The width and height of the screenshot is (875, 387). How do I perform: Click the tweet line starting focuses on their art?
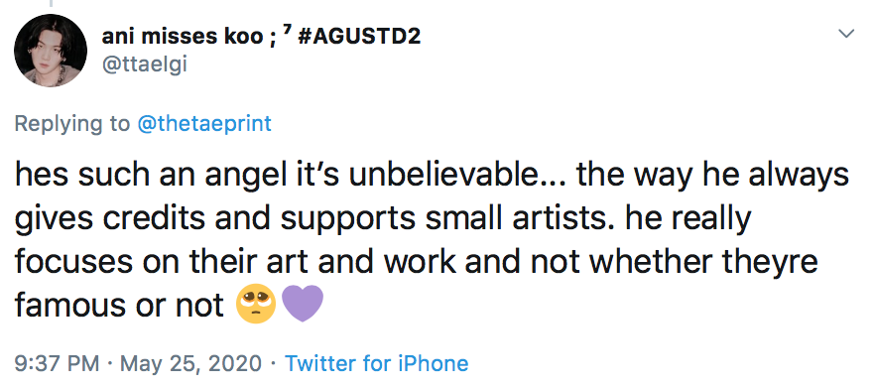click(417, 261)
